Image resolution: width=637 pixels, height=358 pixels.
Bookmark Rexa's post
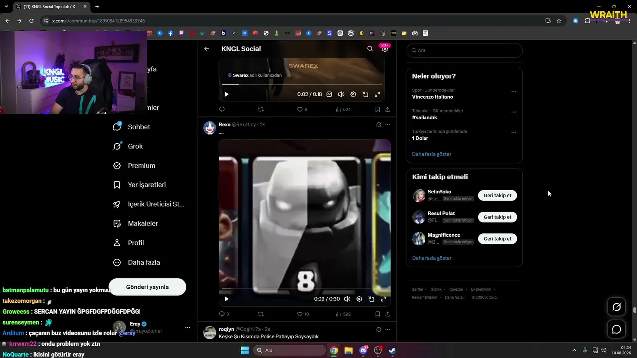pos(378,314)
